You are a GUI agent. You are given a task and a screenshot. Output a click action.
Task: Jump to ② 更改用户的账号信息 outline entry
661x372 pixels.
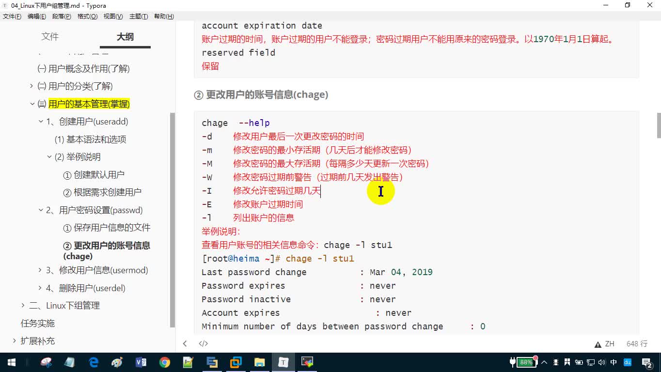pos(107,251)
